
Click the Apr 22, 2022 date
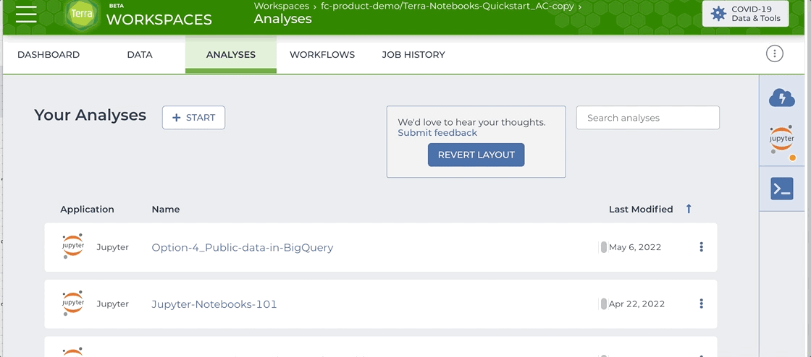636,304
